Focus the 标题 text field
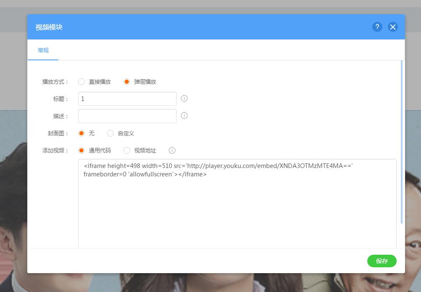The width and height of the screenshot is (421, 292). pos(127,99)
